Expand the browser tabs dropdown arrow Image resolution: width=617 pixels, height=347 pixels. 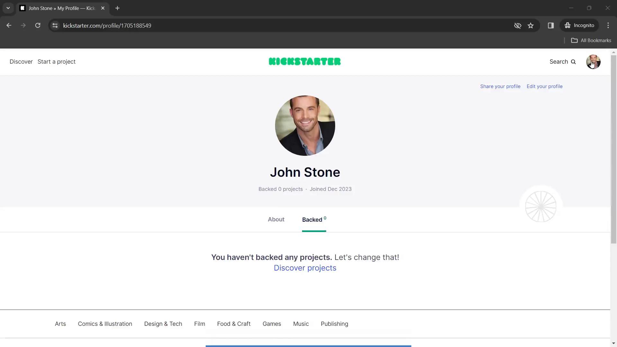(x=8, y=8)
